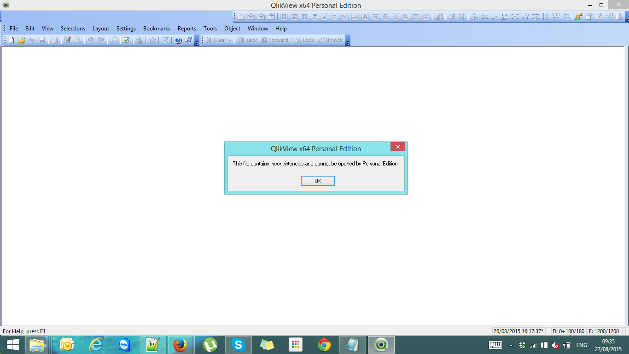
Task: Click OK in the inconsistencies error dialog
Action: tap(318, 181)
